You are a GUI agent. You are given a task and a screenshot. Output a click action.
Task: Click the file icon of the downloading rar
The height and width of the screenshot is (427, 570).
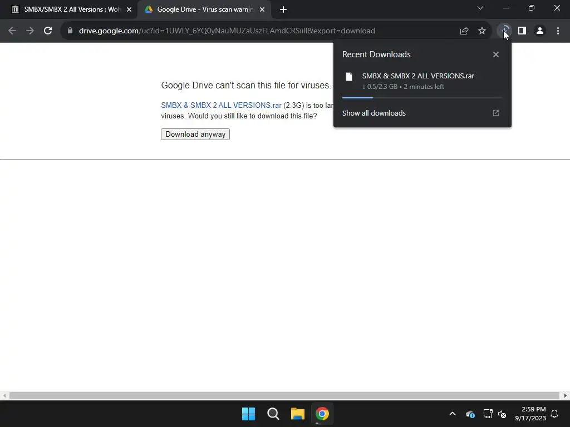point(349,77)
